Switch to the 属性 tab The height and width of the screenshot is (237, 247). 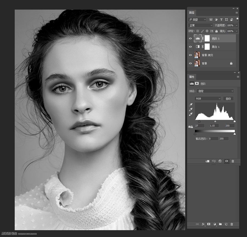[192, 77]
